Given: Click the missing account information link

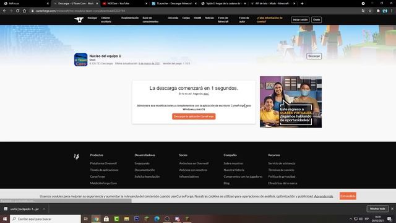Looking at the screenshot, I should (270, 20).
